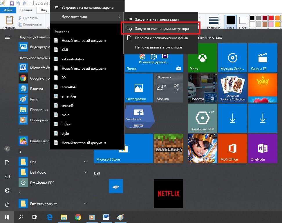
Task: Expand the Дополнительно submenu arrow
Action: 119,17
